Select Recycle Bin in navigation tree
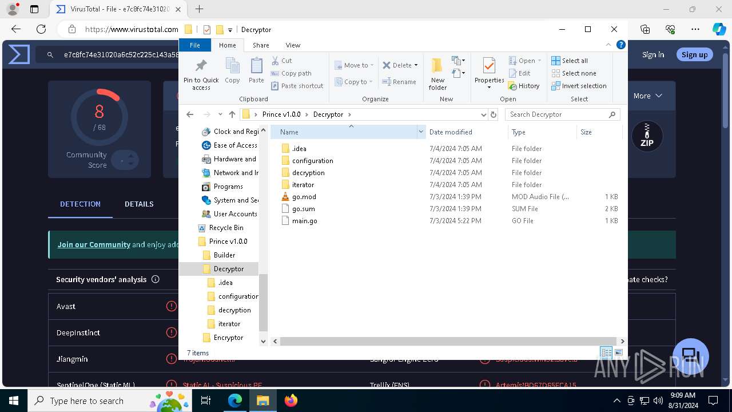 point(226,228)
